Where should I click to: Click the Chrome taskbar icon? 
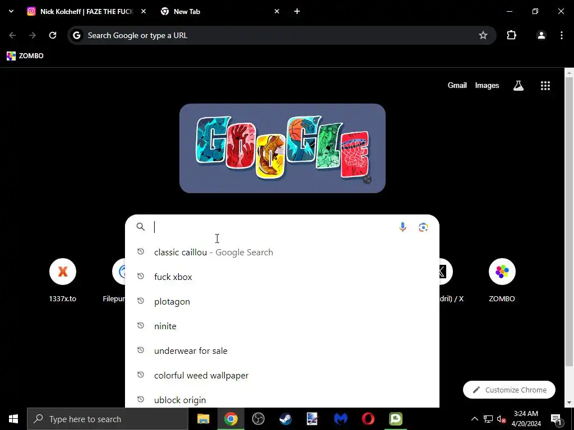tap(230, 419)
